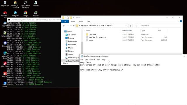Open the Explorer File tab

point(65,21)
